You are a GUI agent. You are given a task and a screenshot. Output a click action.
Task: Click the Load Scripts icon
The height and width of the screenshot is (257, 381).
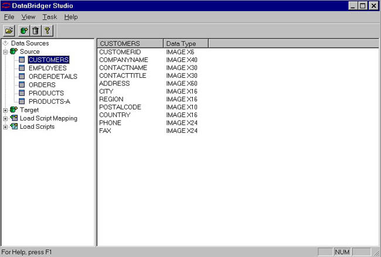(14, 126)
